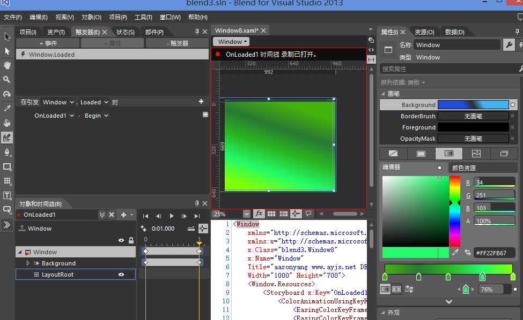Pick the Eyedropper tool in toolbar
This screenshot has width=523, height=320.
7,109
